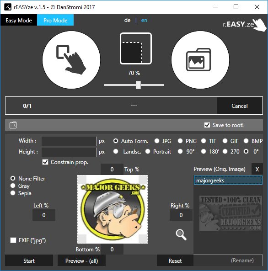Select the 0° rotation radio button

(246, 151)
